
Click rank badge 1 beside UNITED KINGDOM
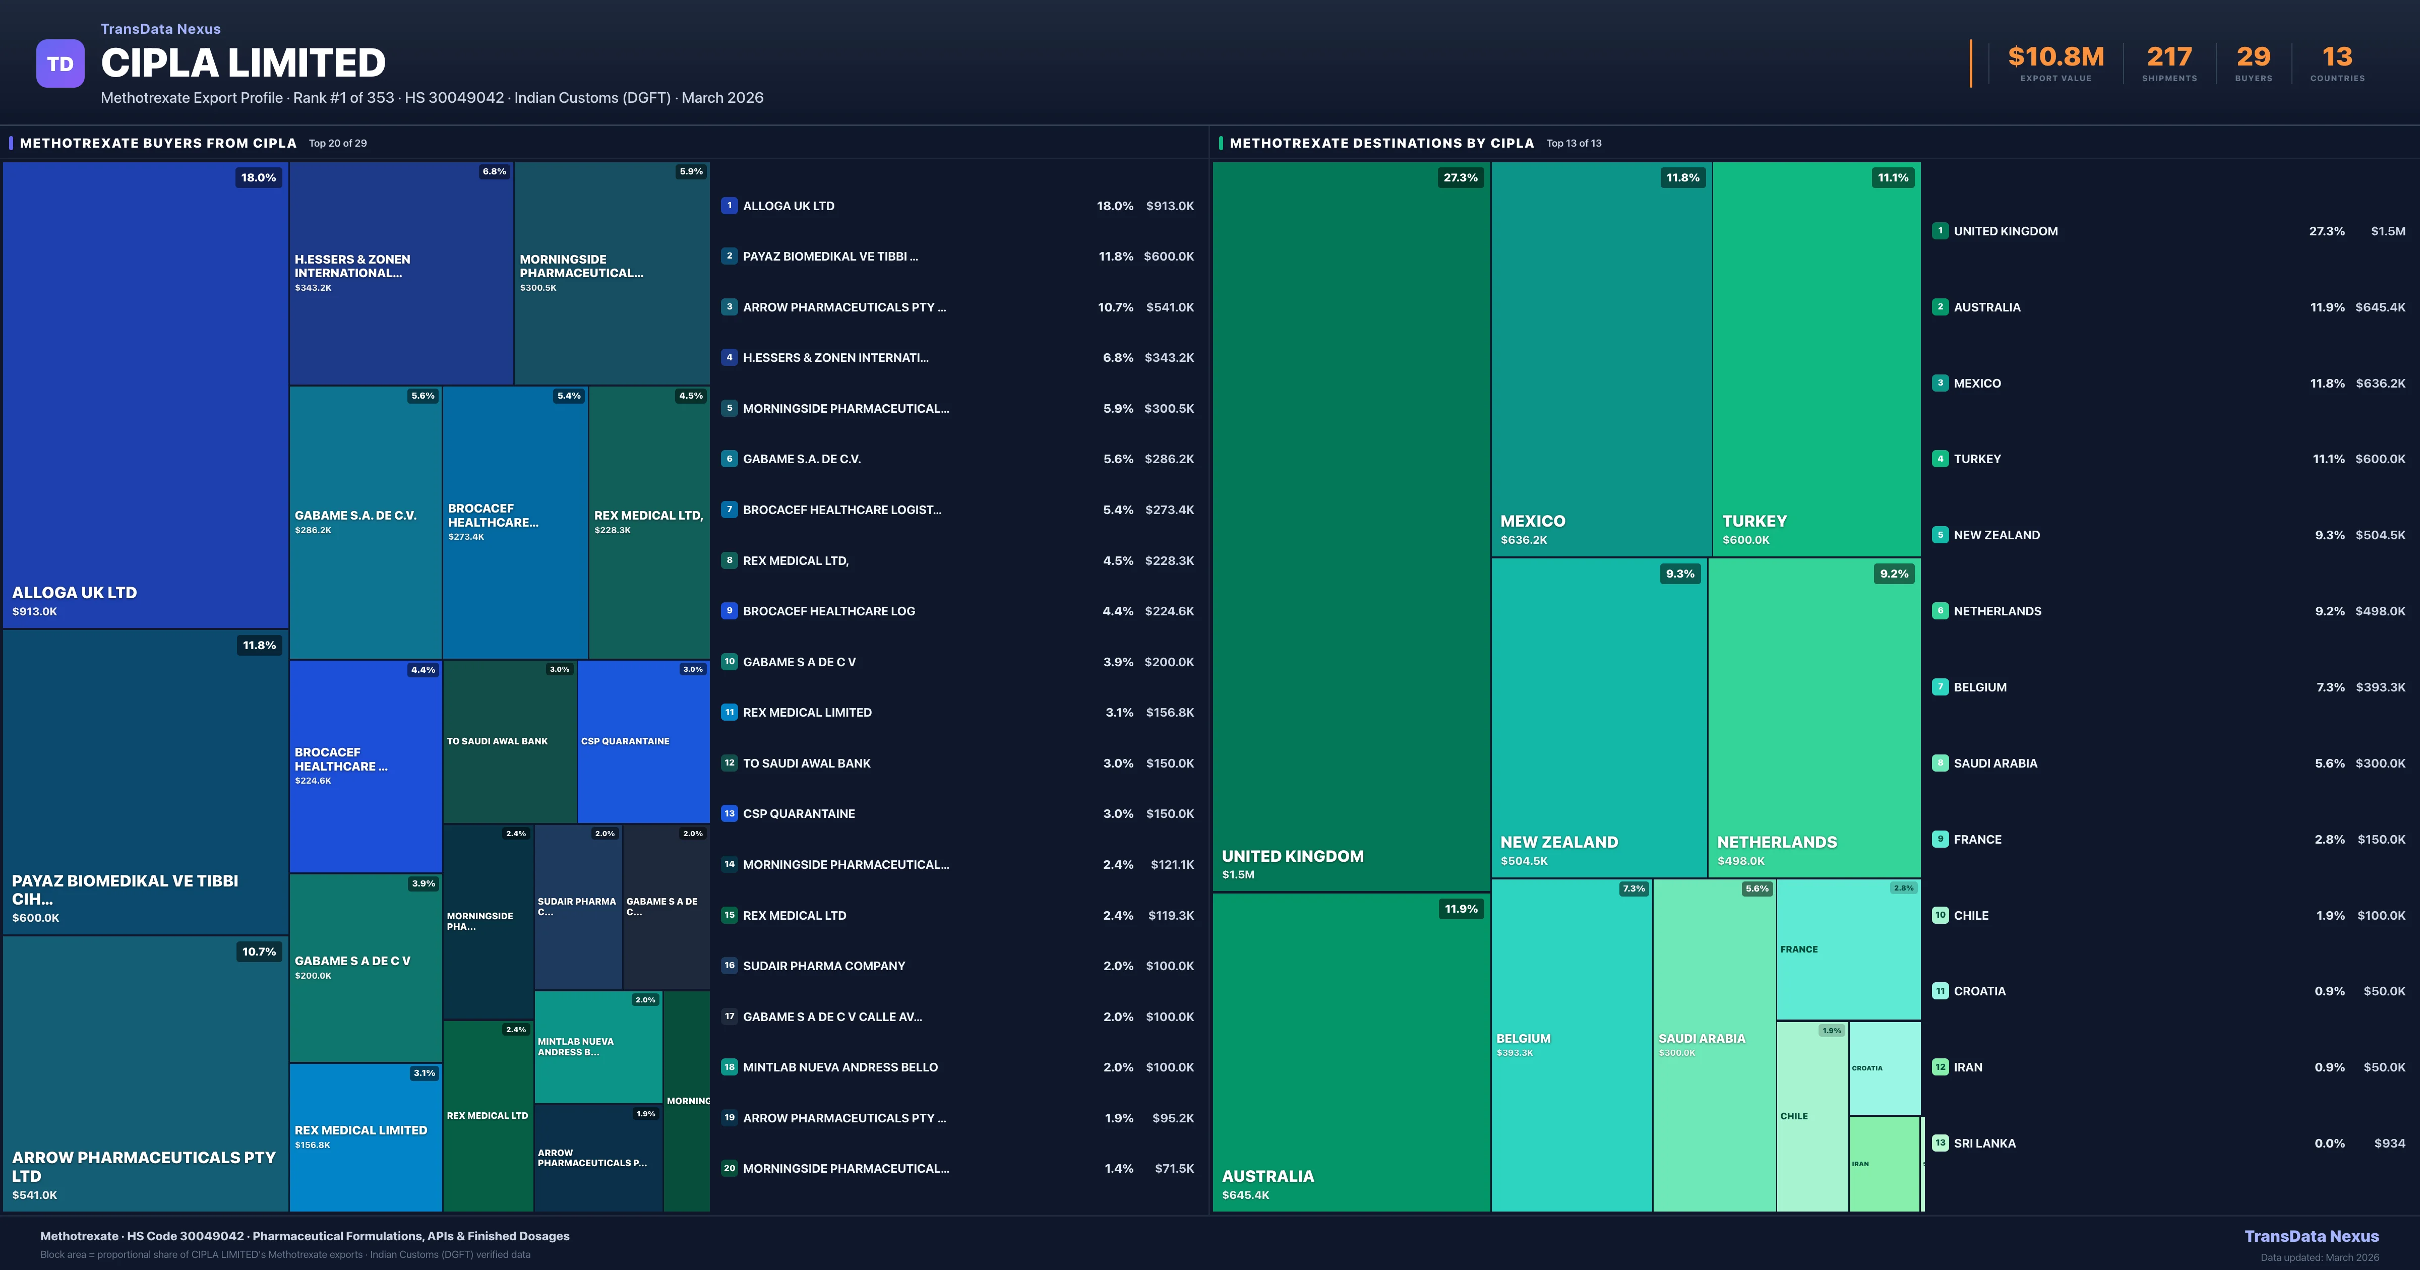tap(1940, 231)
